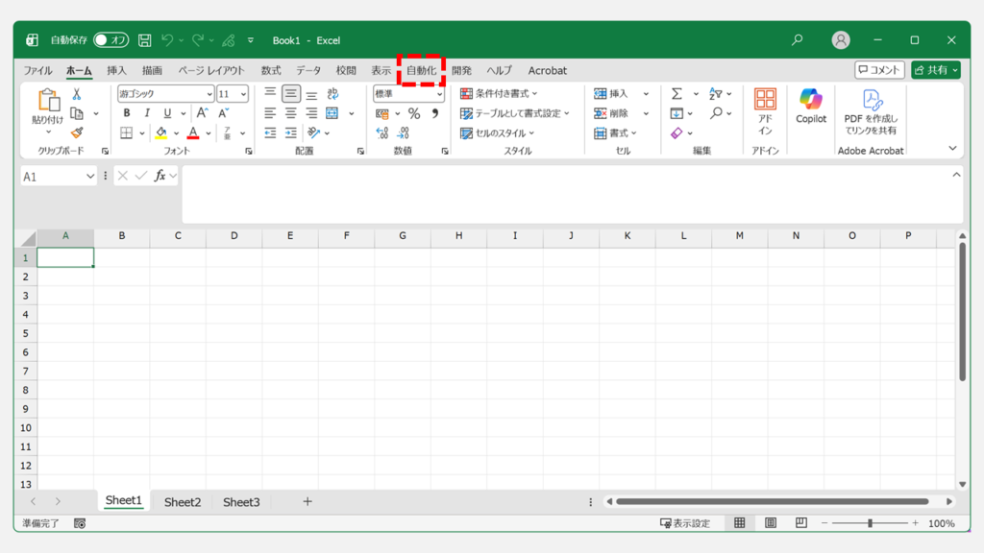Open the font name dropdown
Image resolution: width=984 pixels, height=553 pixels.
(209, 94)
